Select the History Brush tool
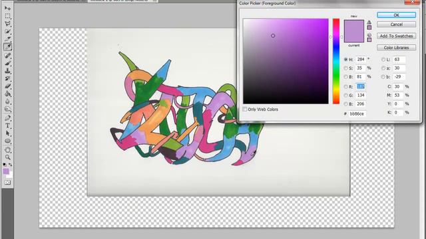This screenshot has width=426, height=239. (7, 78)
